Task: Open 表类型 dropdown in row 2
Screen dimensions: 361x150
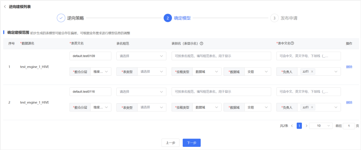Action: 152,107
